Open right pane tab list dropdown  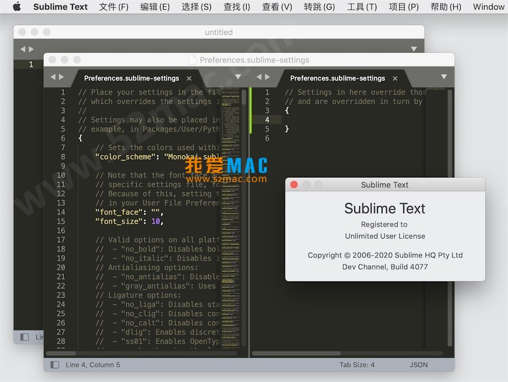[444, 77]
